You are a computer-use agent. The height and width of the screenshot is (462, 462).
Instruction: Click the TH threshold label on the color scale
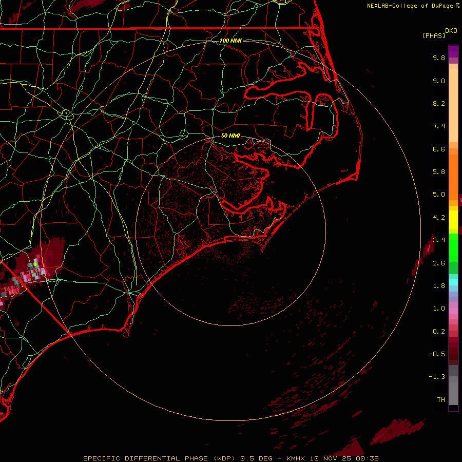(441, 400)
